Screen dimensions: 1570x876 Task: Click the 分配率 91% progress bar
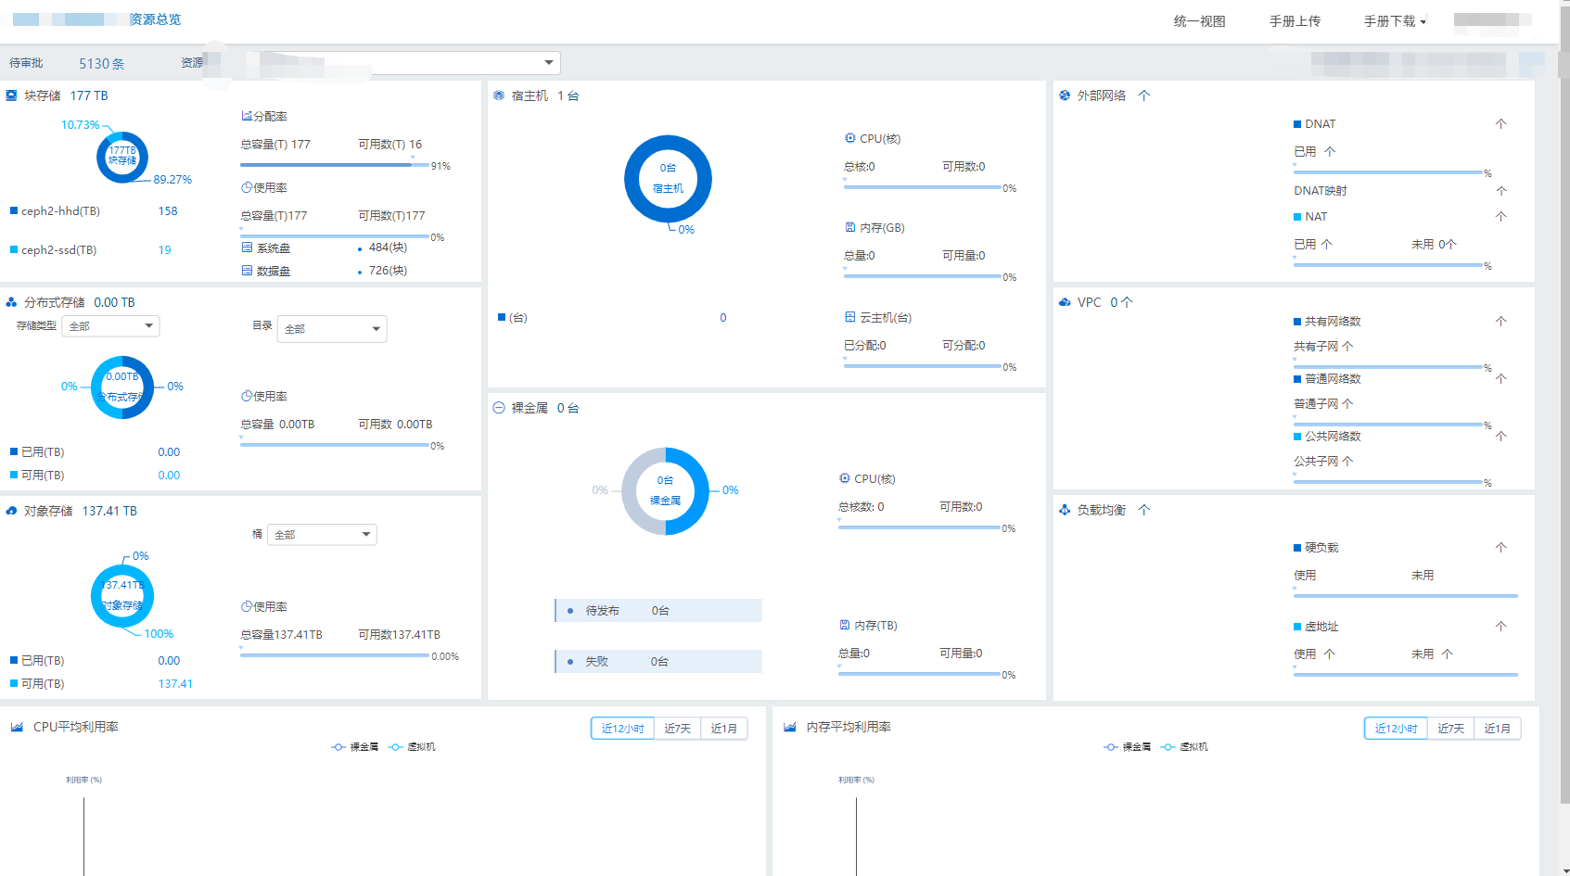[335, 165]
